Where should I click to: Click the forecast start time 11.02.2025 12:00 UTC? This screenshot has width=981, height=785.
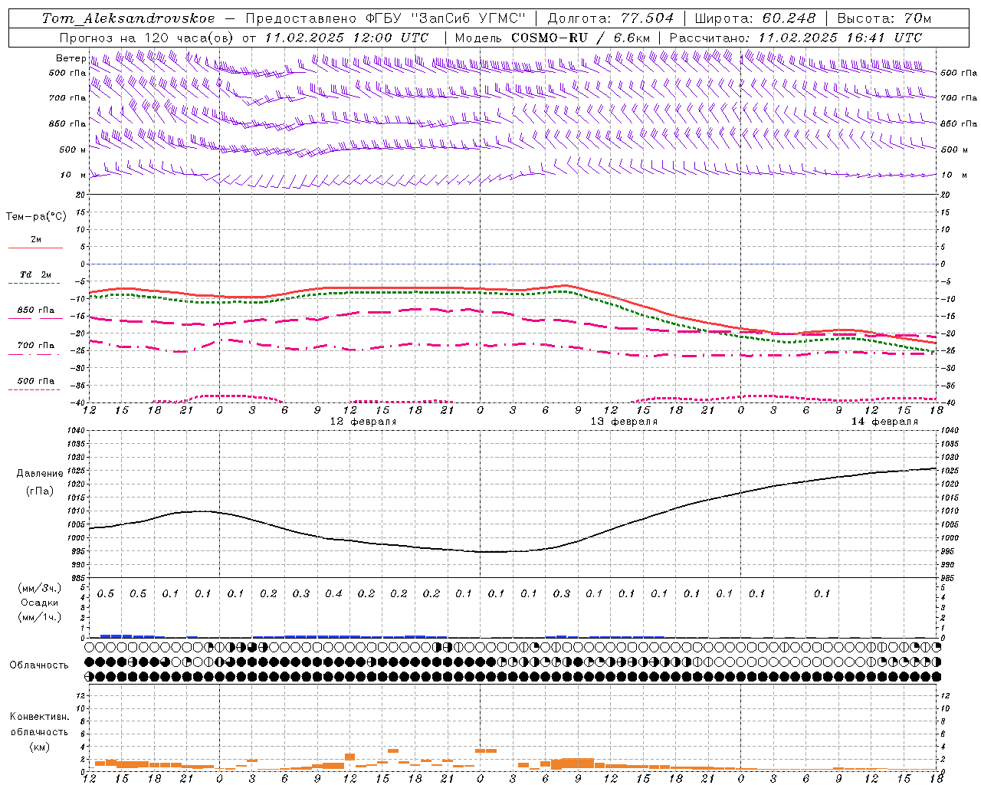pos(346,38)
